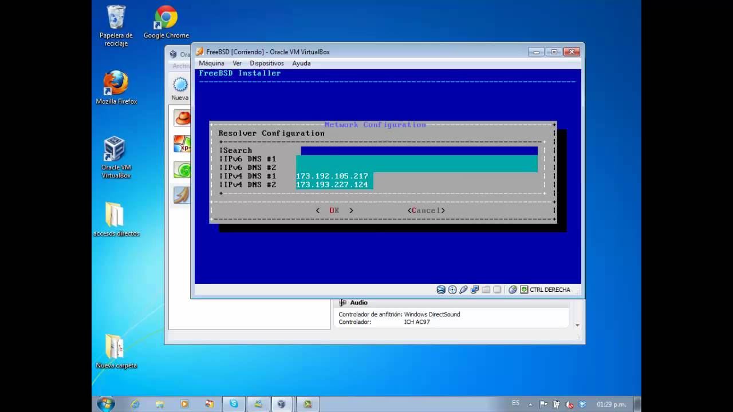Screen dimensions: 733x412
Task: Minimize the FreeBSD VirtualBox window
Action: coord(537,52)
